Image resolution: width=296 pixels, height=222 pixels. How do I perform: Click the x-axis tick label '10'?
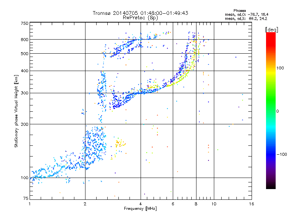coord(214,204)
